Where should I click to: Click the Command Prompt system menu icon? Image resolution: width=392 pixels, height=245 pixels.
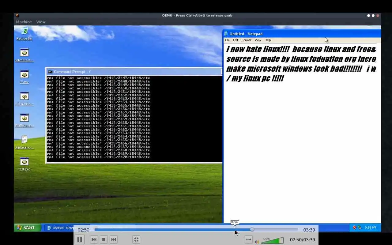pos(50,72)
